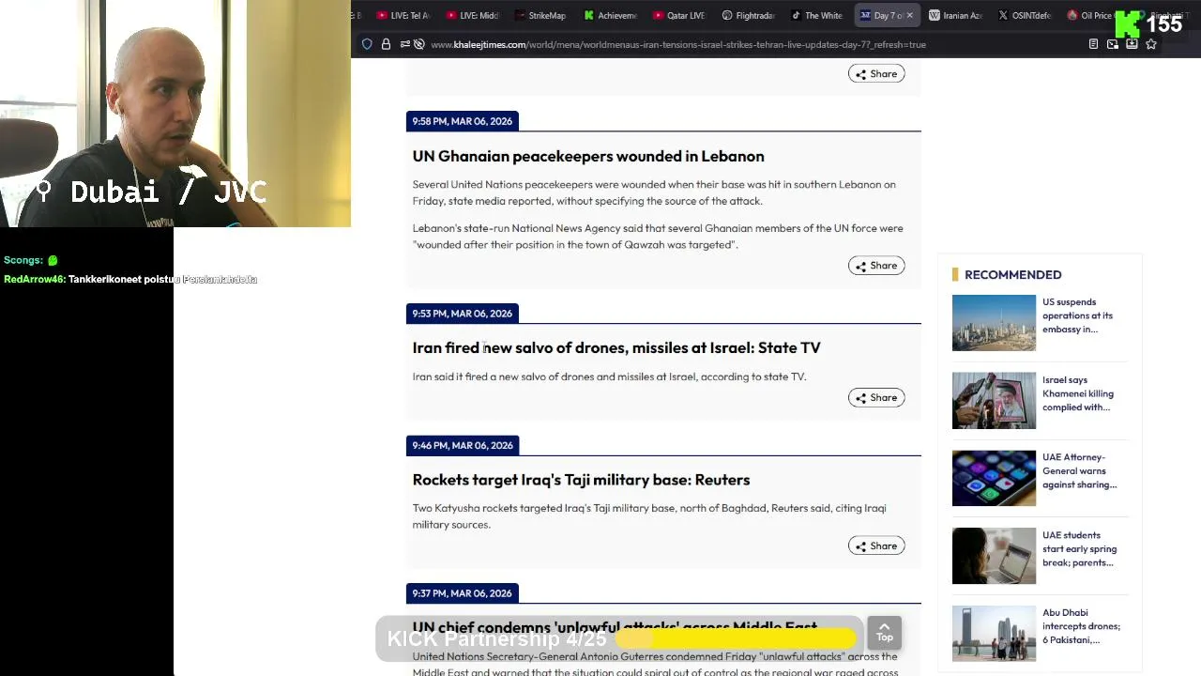Viewport: 1201px width, 676px height.
Task: Click the picture-in-picture icon in address bar
Action: [1113, 44]
